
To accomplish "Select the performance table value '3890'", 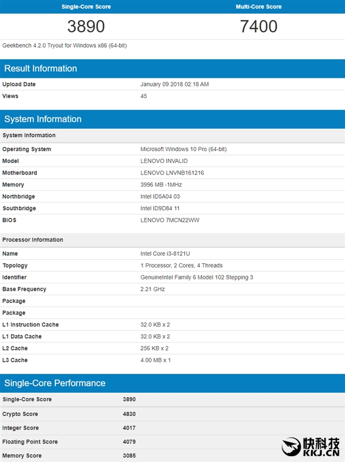I will pyautogui.click(x=129, y=399).
